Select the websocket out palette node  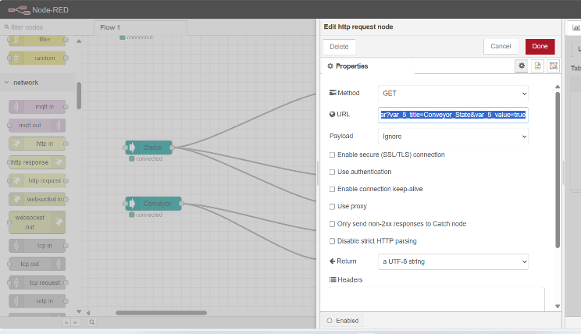(x=37, y=222)
